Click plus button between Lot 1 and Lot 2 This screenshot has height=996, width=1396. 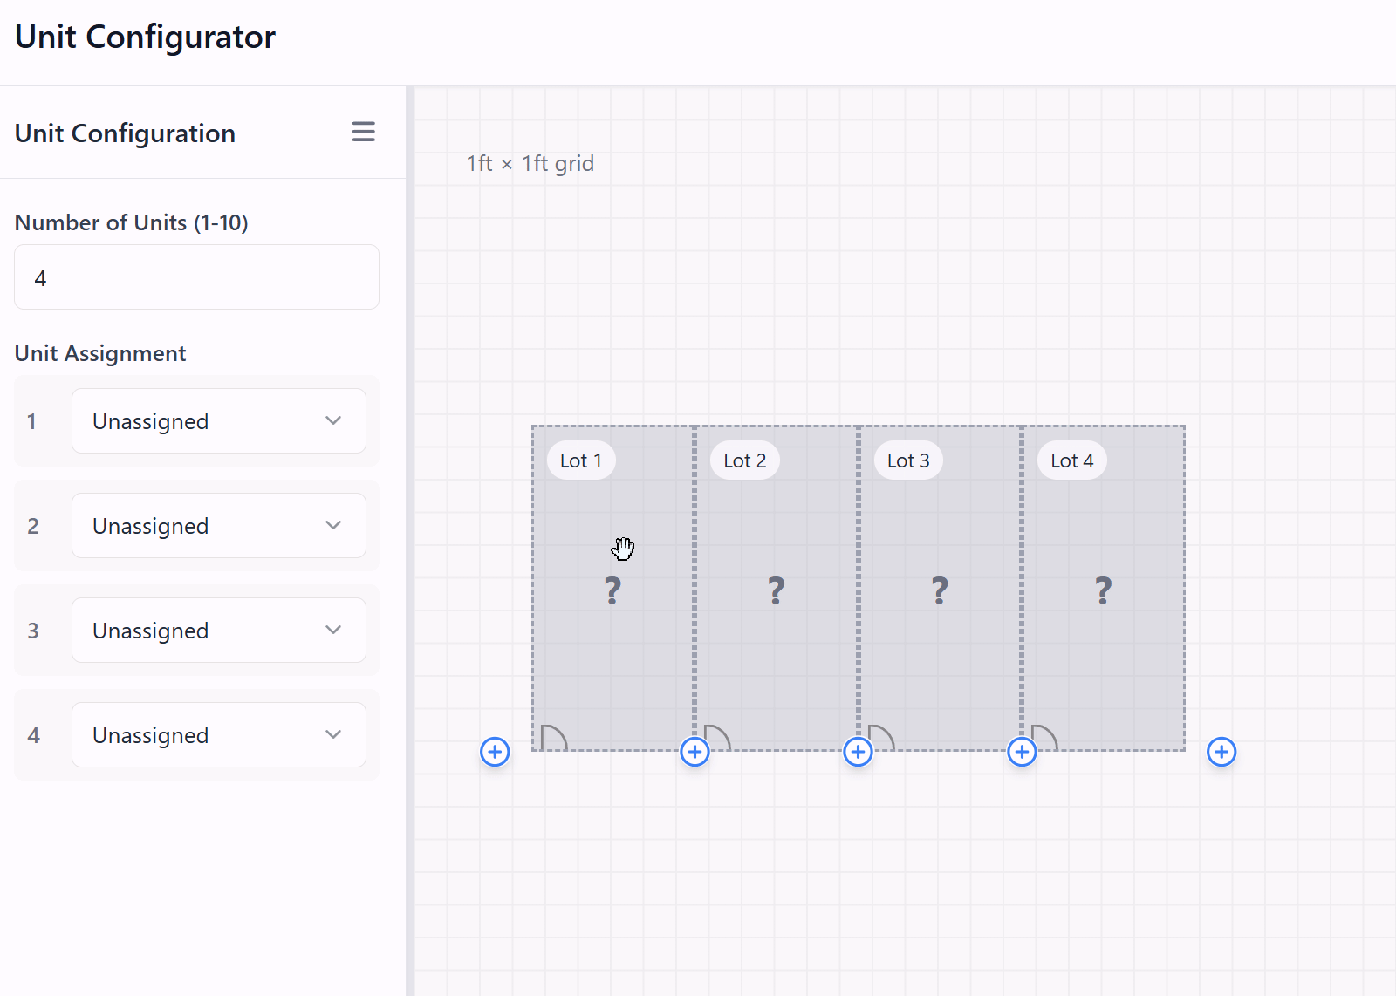(695, 751)
